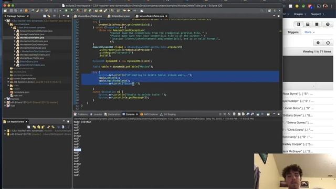Click the green Run toolbar icon

tap(66, 10)
